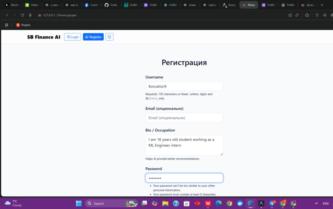Viewport: 333px width, 209px height.
Task: Switch to the Video browser tab
Action: tap(32, 5)
